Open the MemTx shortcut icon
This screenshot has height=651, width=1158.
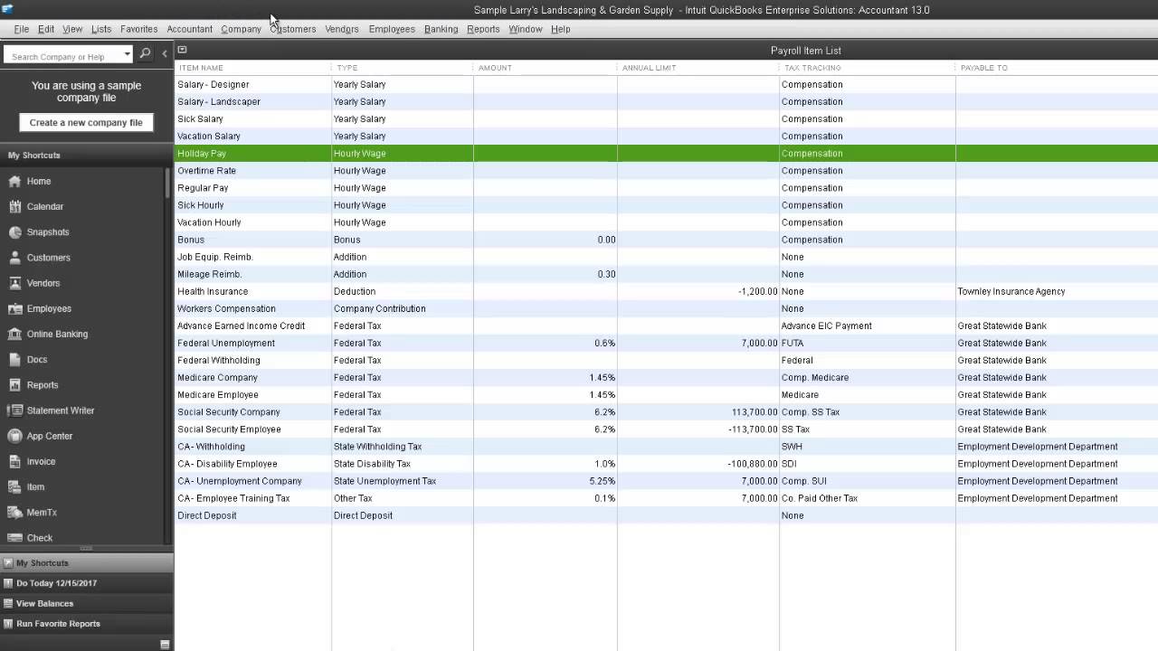14,512
